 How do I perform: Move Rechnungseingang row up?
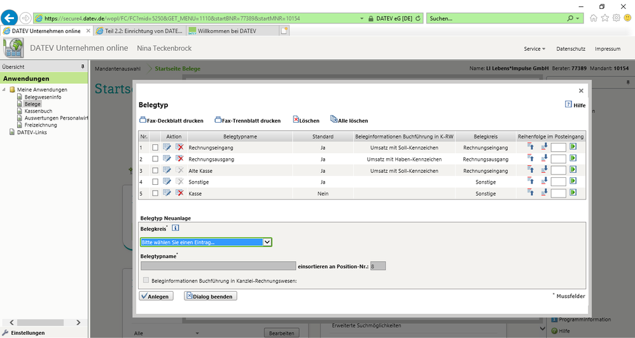coord(531,147)
